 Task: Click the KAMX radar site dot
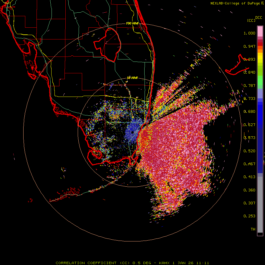coord(132,132)
